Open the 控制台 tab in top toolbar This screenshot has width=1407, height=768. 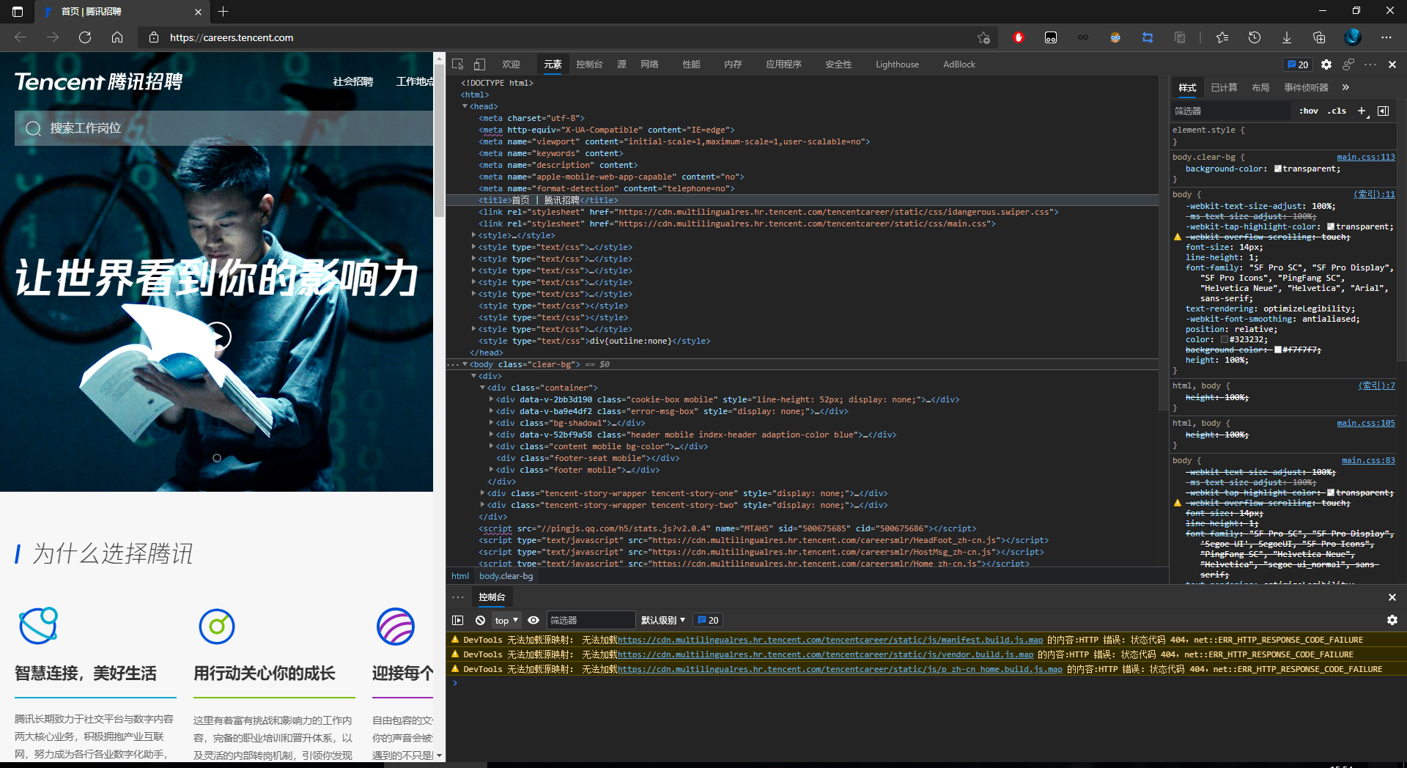(589, 64)
